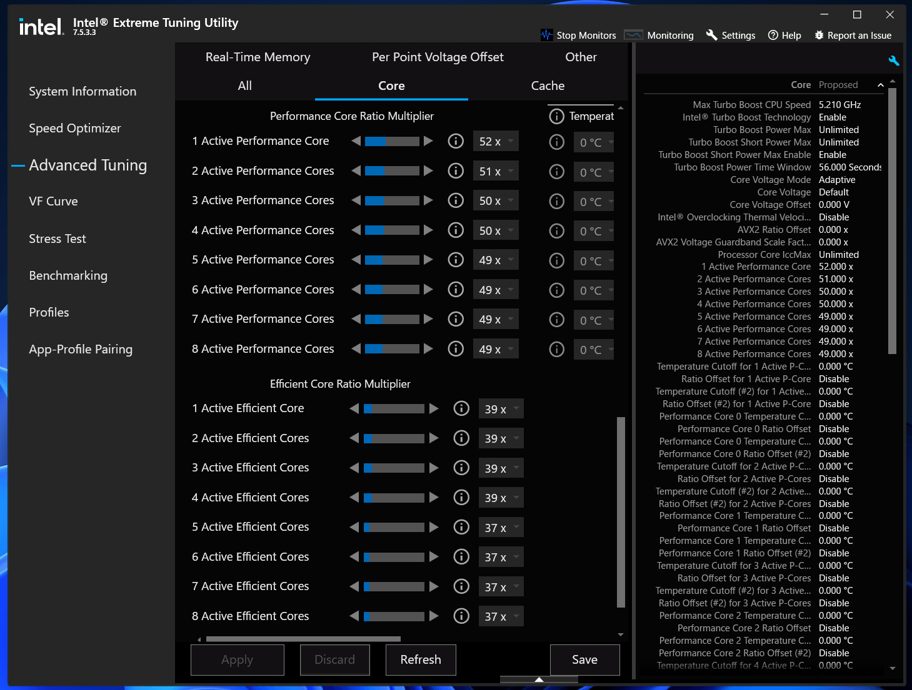This screenshot has width=912, height=690.
Task: Open temperature dropdown for 2 Active Performance Cores
Action: pos(594,172)
